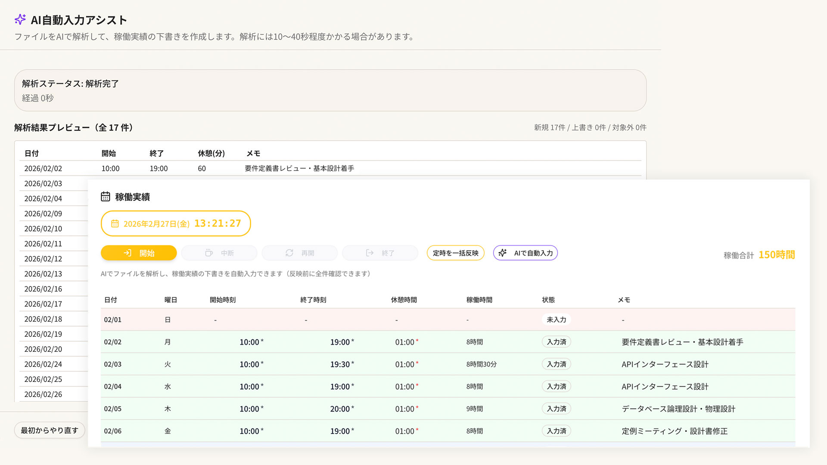
Task: Click the AI sparkle icon beside AI自動入力アシスト
Action: pyautogui.click(x=20, y=19)
